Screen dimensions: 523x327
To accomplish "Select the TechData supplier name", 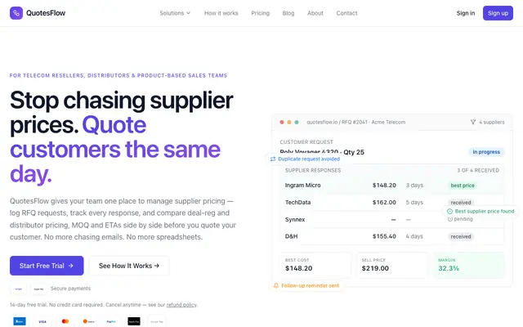I will tap(297, 202).
